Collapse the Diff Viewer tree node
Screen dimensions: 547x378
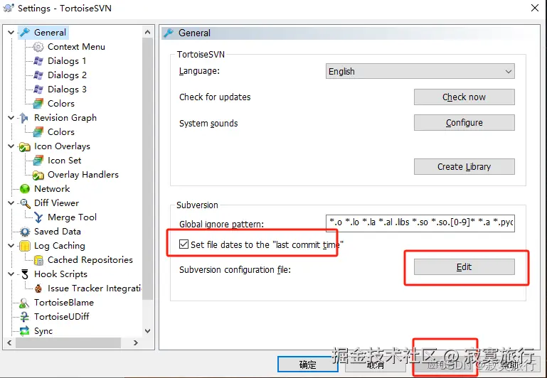(x=11, y=203)
